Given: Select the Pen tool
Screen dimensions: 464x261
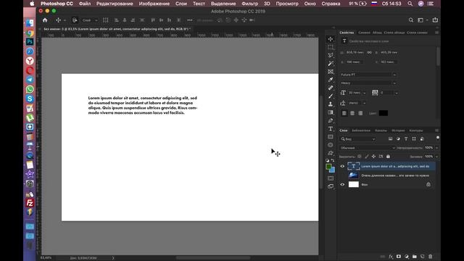Looking at the screenshot, I should pyautogui.click(x=331, y=120).
